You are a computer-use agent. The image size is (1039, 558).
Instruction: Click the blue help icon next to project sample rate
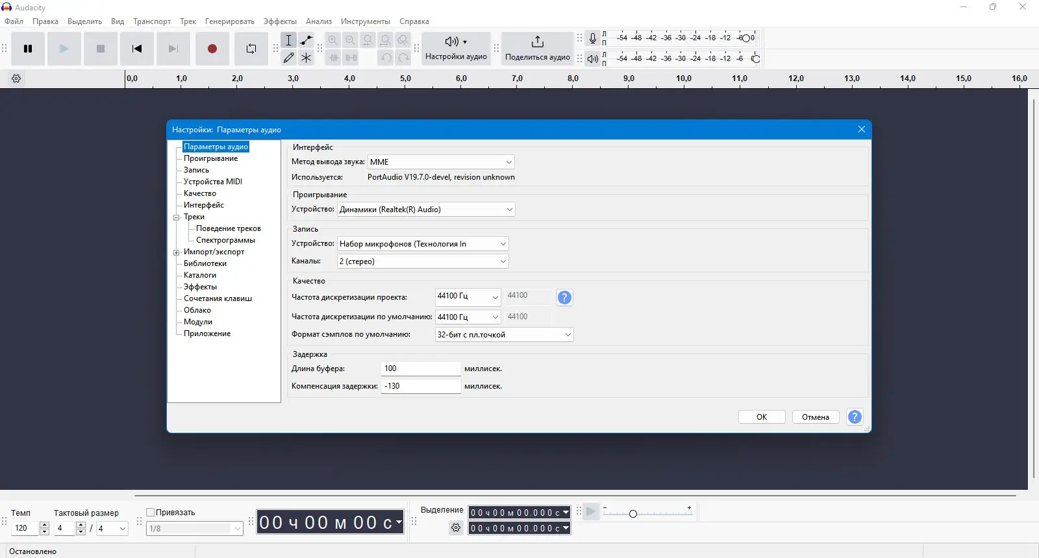[x=565, y=297]
